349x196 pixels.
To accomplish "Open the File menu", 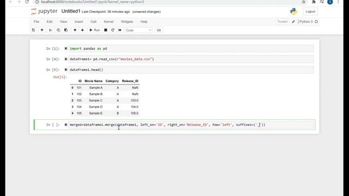I will (37, 22).
